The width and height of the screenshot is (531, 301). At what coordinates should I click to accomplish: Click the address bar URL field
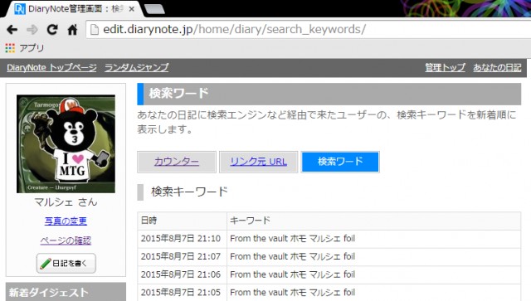pyautogui.click(x=308, y=30)
